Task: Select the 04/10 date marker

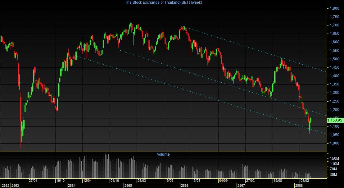Action: point(115,181)
